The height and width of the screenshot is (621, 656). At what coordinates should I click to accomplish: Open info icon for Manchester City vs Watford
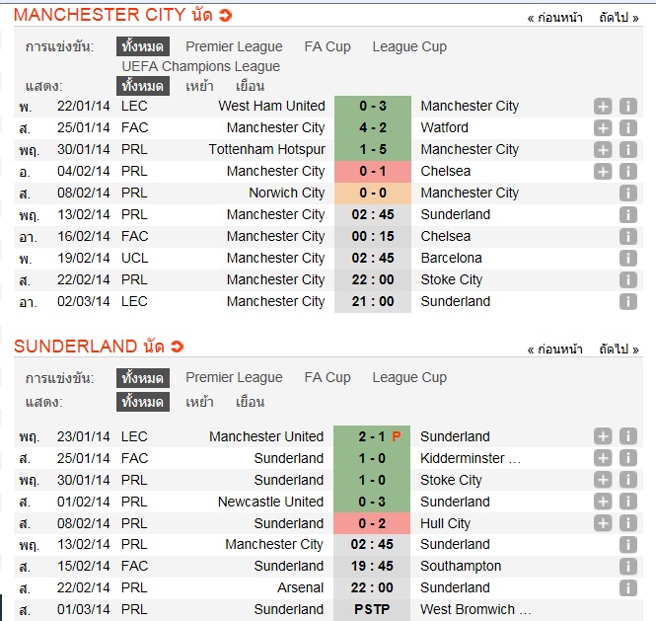(627, 128)
